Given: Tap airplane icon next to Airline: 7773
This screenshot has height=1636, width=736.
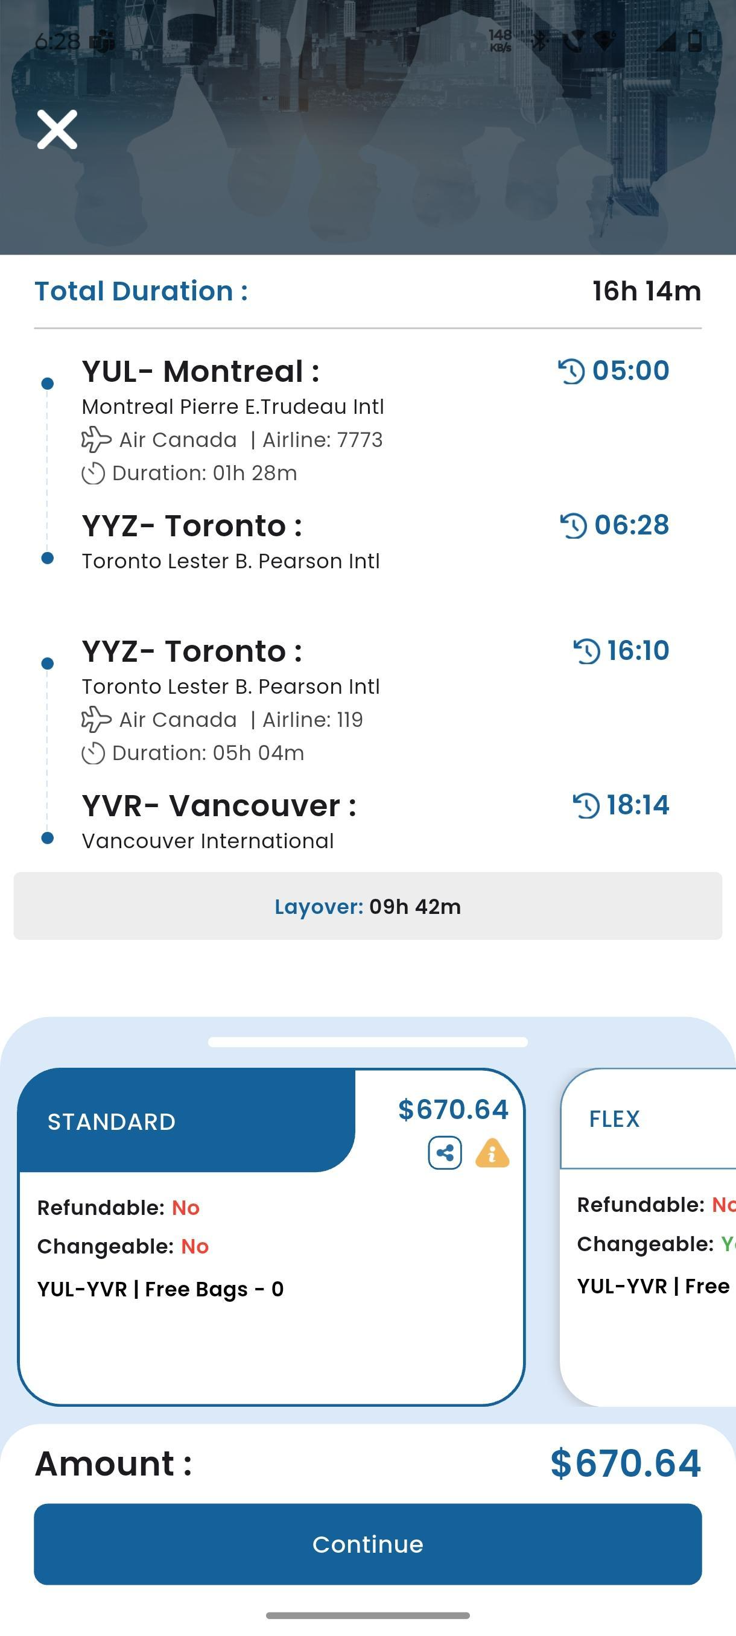Looking at the screenshot, I should tap(97, 440).
